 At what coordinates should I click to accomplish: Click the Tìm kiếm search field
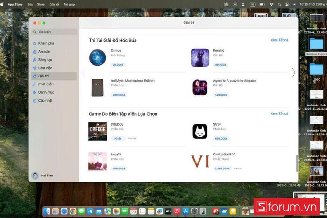pos(55,32)
